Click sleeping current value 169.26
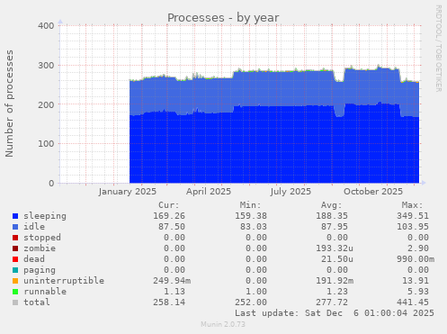The image size is (447, 334). 169,216
